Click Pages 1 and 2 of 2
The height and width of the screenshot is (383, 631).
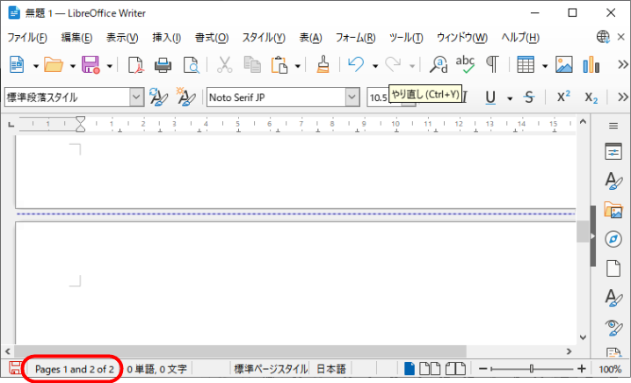pyautogui.click(x=74, y=369)
